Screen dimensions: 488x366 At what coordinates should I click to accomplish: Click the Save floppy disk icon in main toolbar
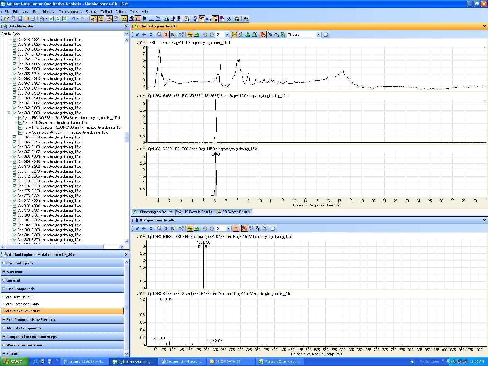tap(20, 19)
